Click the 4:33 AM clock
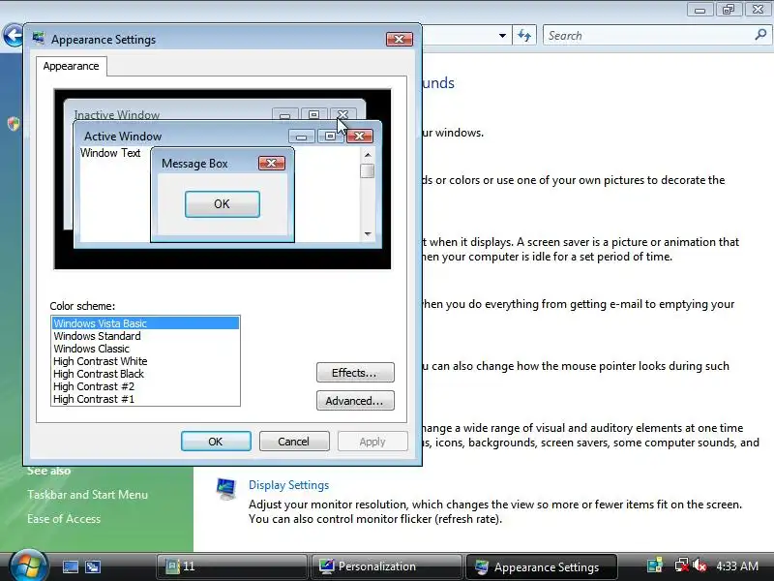Screen dimensions: 774x581 (737, 566)
